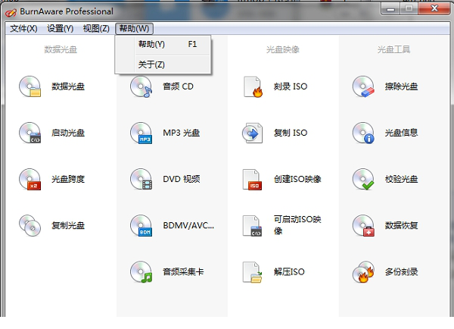454x329 pixels.
Task: Open the 设置(Y) menu
Action: [x=60, y=29]
